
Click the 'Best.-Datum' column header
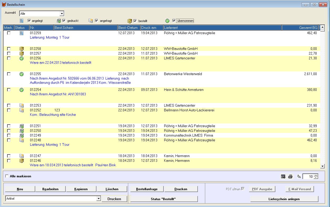[x=129, y=28]
